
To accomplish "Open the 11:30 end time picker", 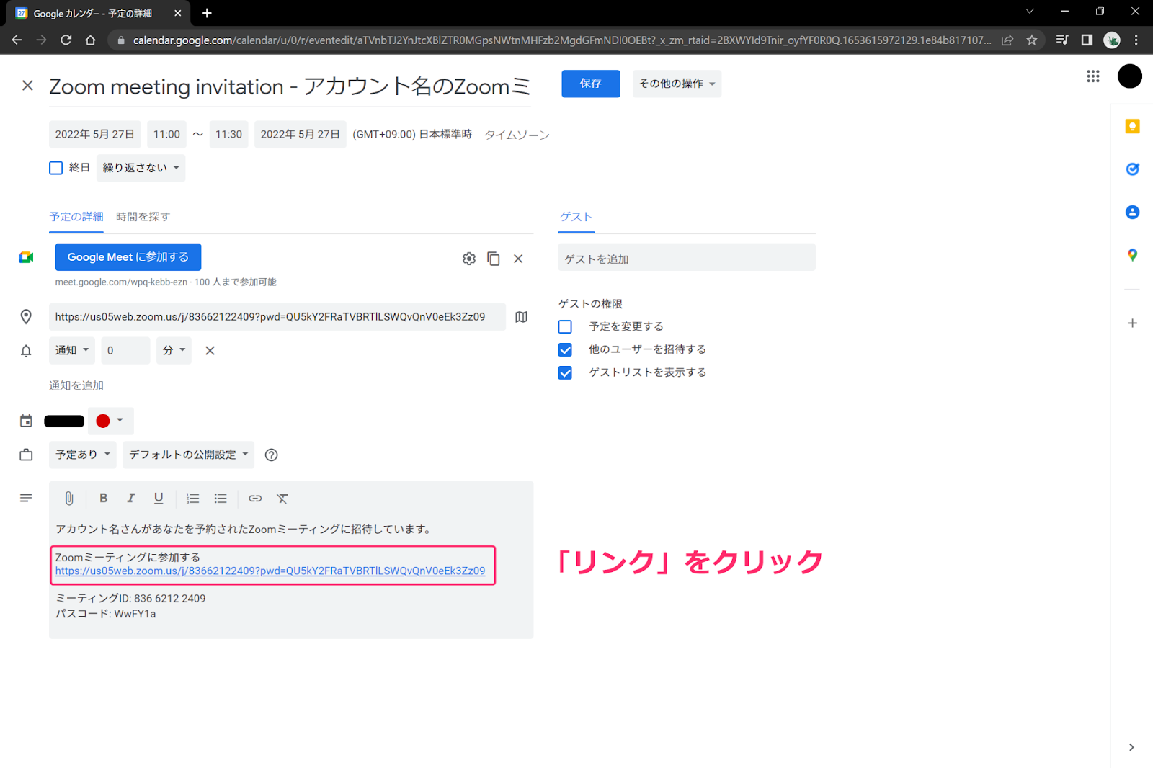I will tap(228, 135).
